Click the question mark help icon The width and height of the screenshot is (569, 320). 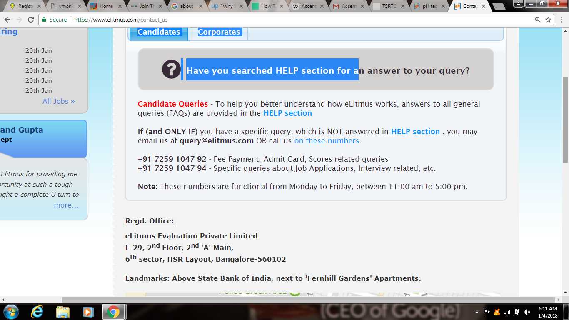(171, 69)
